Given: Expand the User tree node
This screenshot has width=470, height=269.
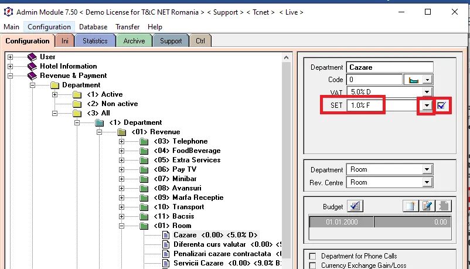Looking at the screenshot, I should 10,57.
